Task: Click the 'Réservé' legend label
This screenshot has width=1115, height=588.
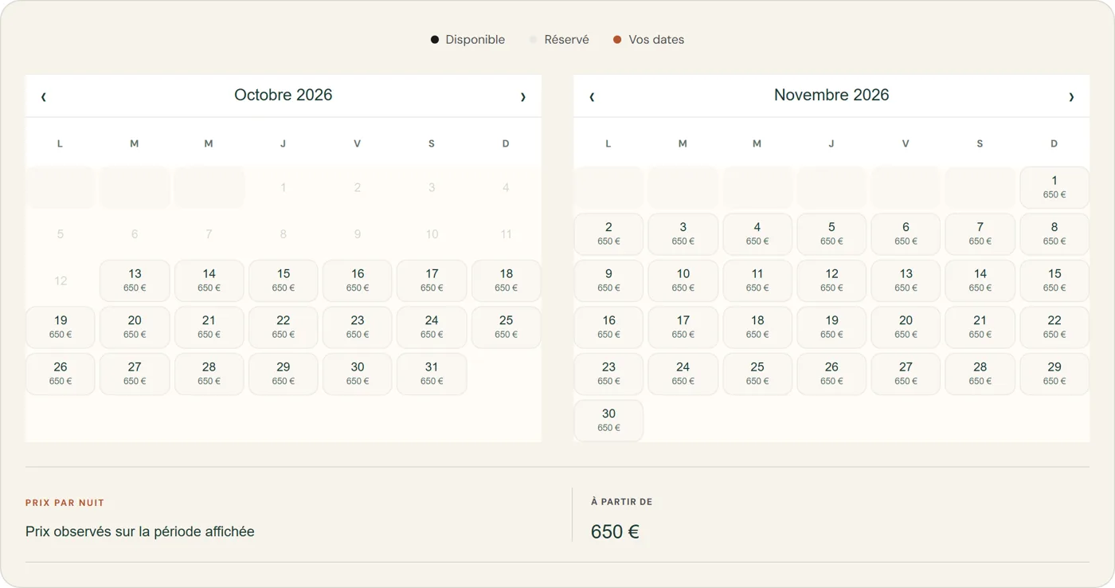Action: pyautogui.click(x=566, y=40)
